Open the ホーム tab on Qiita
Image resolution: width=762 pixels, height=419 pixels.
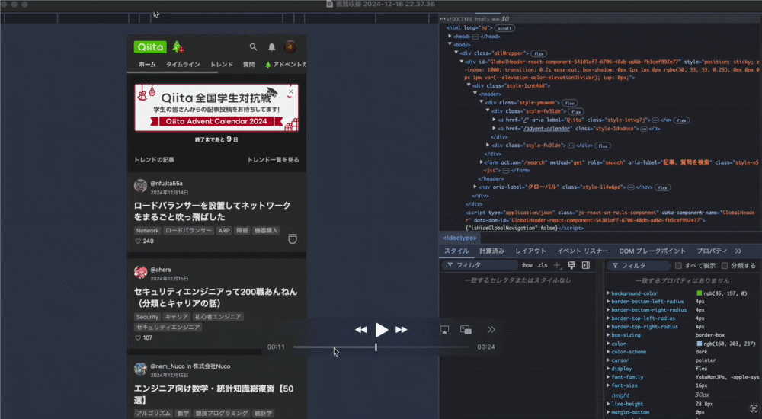(x=147, y=65)
